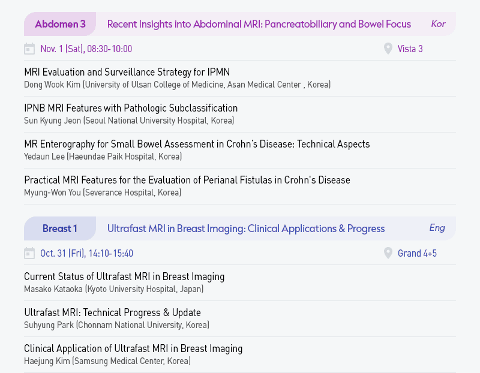Image resolution: width=480 pixels, height=373 pixels.
Task: Click location pin icon next to Vista 3
Action: tap(388, 49)
